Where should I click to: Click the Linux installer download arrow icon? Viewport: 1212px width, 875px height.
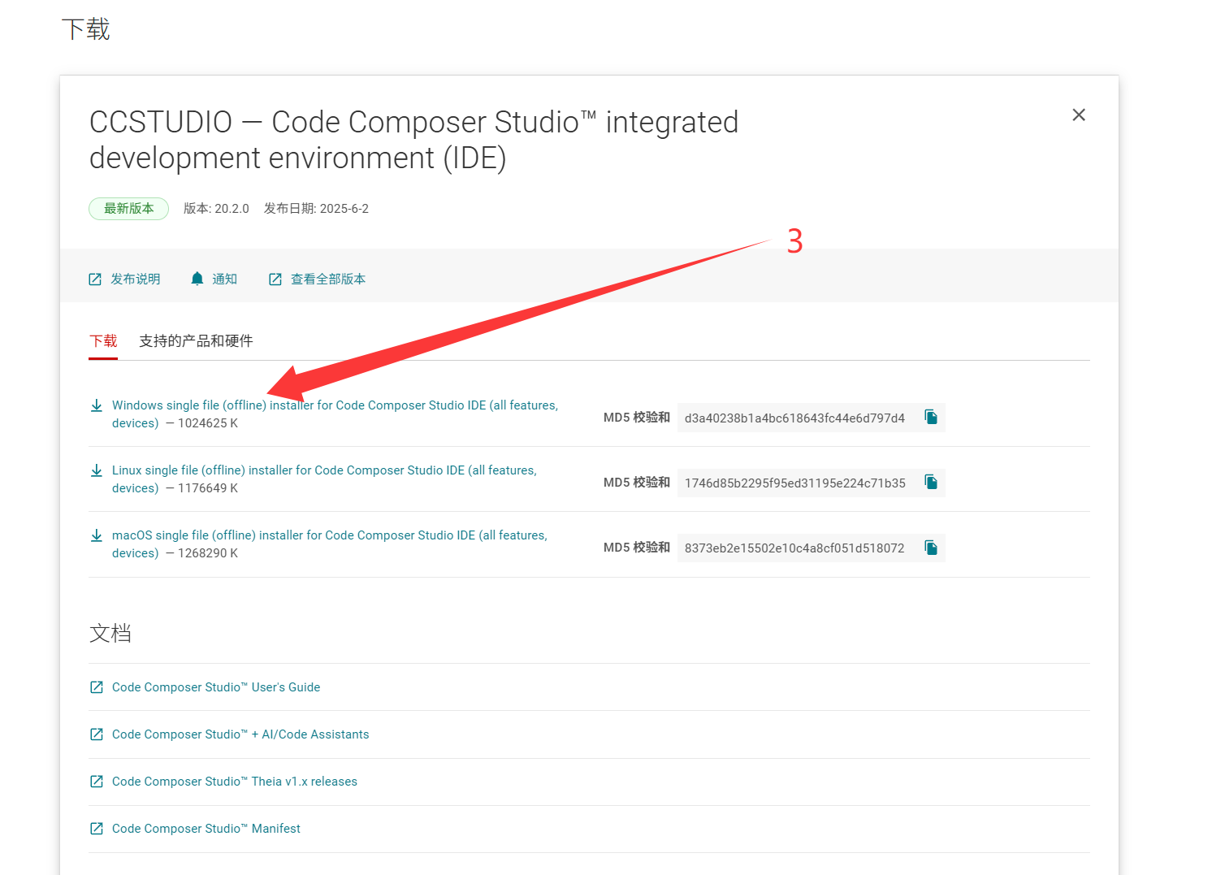[97, 470]
